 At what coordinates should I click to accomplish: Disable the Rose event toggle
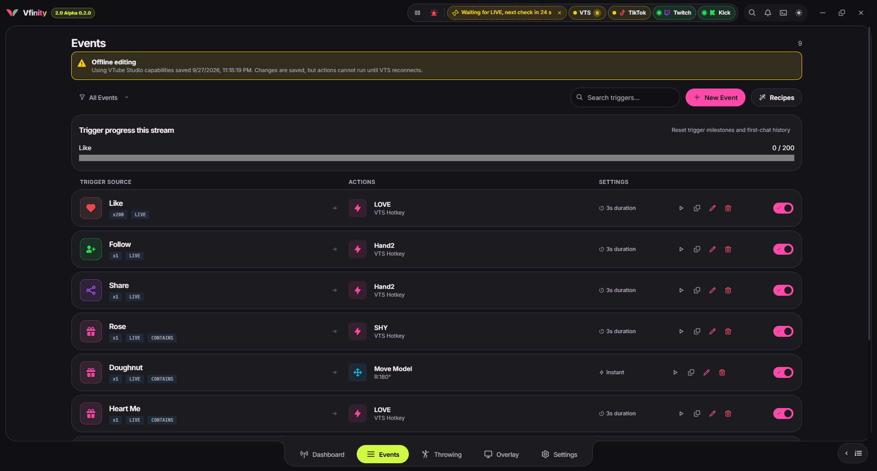coord(783,331)
